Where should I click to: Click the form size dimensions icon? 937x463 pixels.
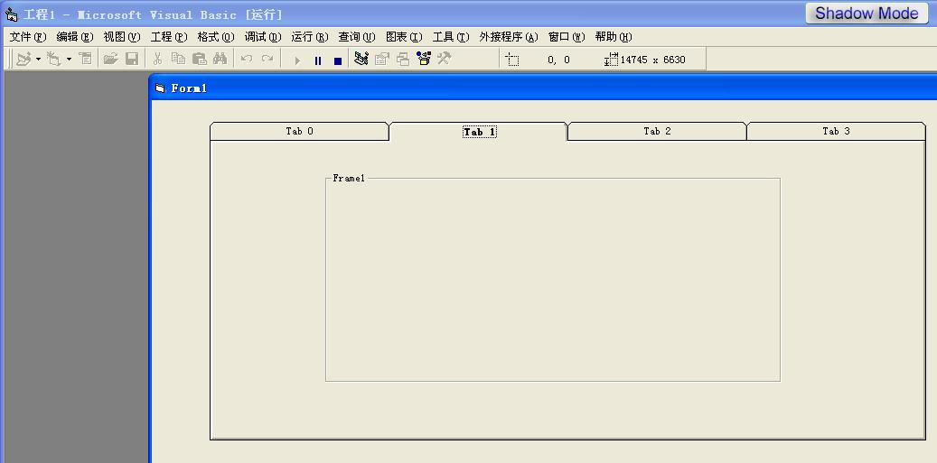611,59
